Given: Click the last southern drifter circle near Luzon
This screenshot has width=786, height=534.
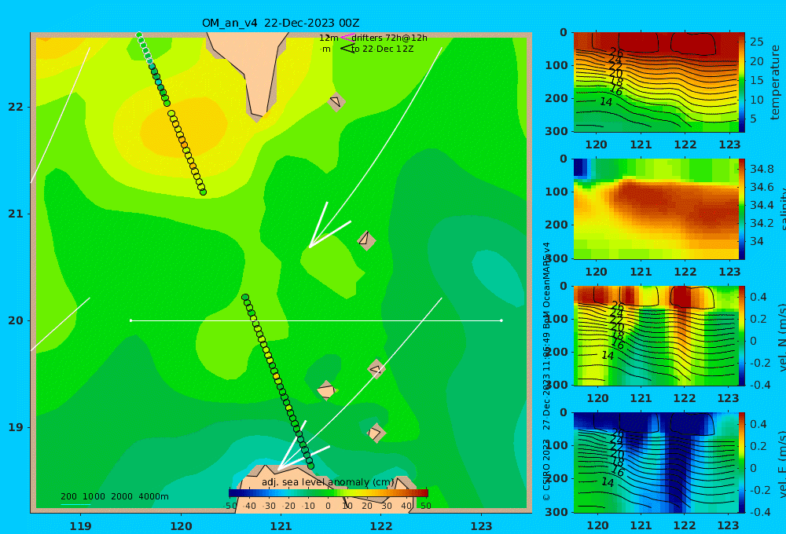Looking at the screenshot, I should (310, 466).
